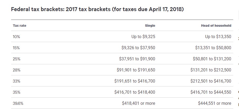Click the 10% tax rate cell
Screen dimensions: 239x109
click(16, 37)
